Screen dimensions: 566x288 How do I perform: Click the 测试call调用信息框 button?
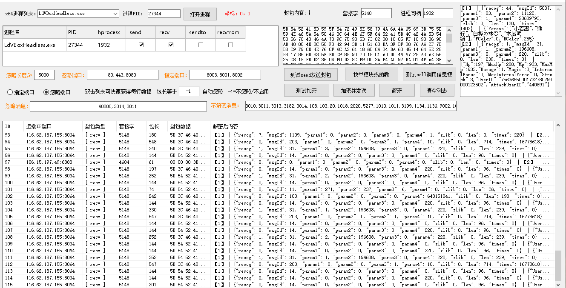(429, 74)
